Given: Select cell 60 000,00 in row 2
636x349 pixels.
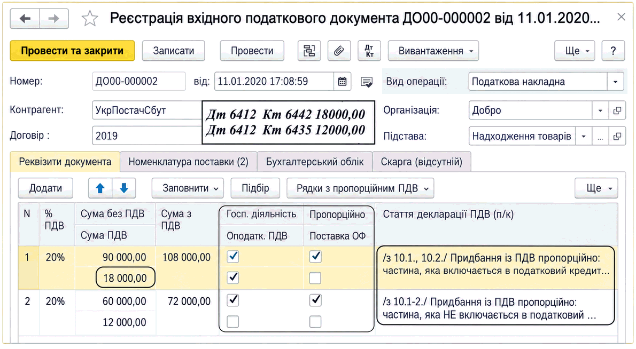Looking at the screenshot, I should coord(115,301).
